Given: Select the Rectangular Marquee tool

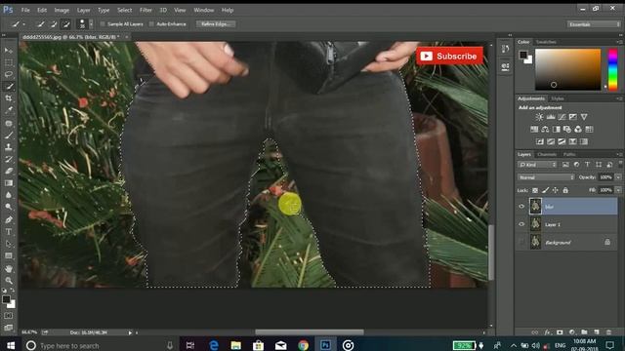Looking at the screenshot, I should (9, 62).
